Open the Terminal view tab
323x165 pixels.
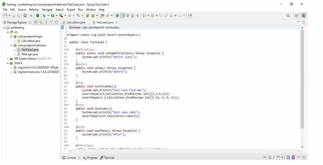pos(107,157)
